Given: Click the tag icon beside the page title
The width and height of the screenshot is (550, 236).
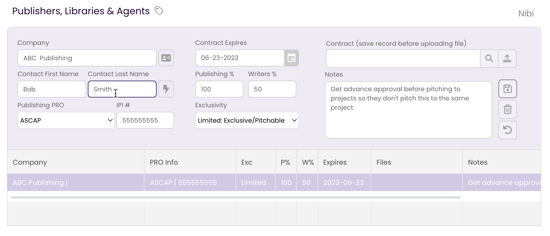Looking at the screenshot, I should [159, 11].
